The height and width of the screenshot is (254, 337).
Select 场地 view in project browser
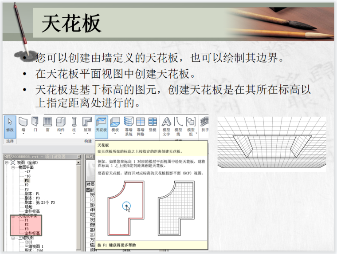(x=28, y=207)
